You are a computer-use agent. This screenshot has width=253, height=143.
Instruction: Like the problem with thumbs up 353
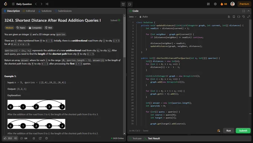click(8, 138)
